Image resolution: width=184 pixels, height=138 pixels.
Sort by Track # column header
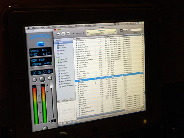107,36
